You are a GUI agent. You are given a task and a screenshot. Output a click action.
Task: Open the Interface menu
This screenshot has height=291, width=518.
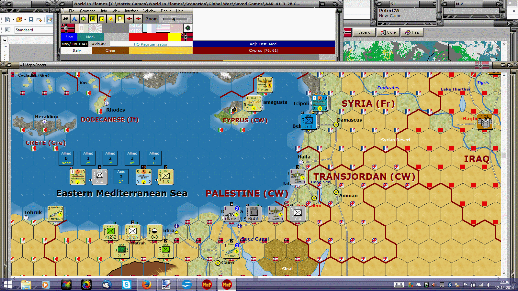pos(132,11)
